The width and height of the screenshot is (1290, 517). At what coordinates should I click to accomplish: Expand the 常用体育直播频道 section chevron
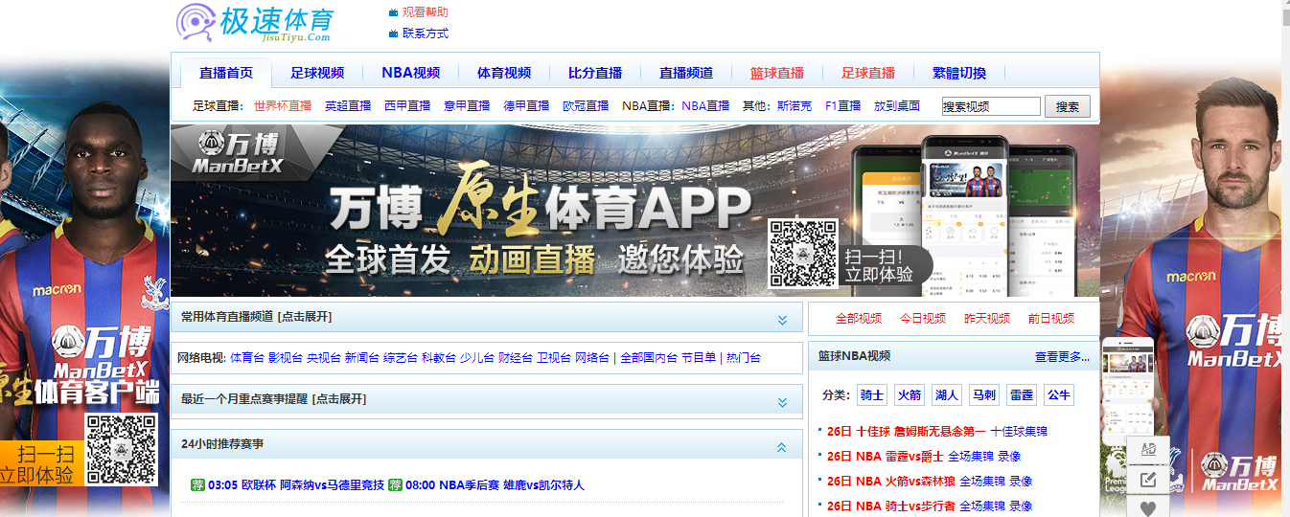coord(782,319)
